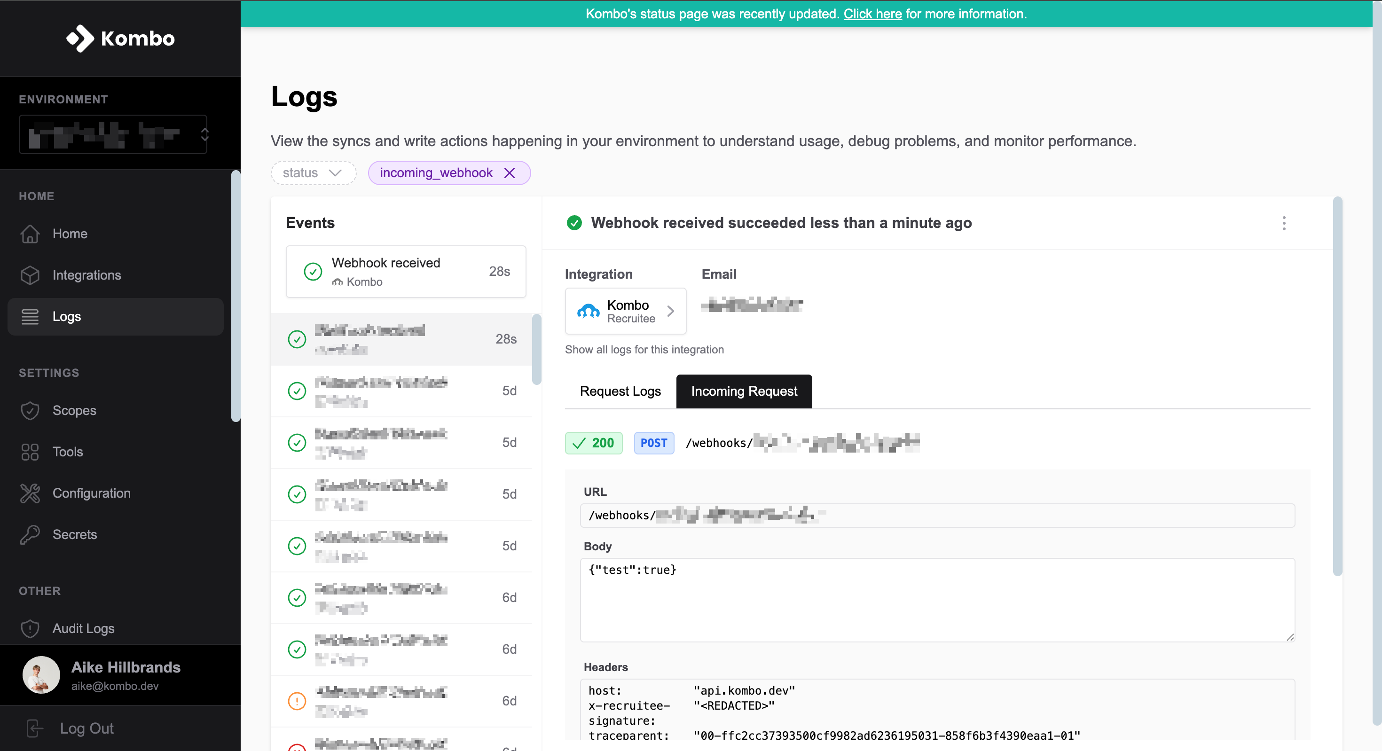Open the status filter dropdown
1382x751 pixels.
coord(314,173)
